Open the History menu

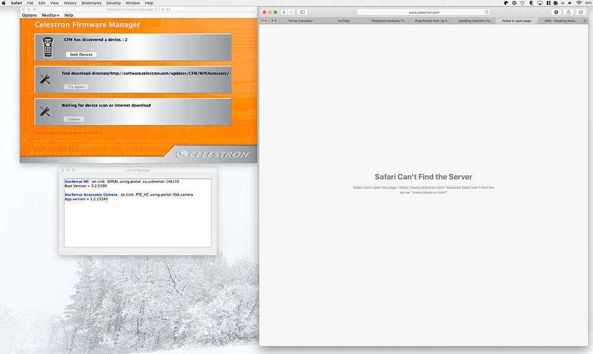pos(70,2)
